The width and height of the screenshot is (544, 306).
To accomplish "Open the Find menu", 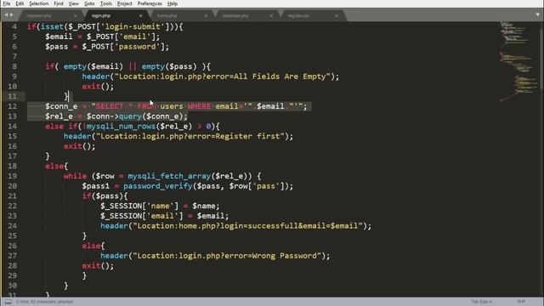I will point(59,3).
